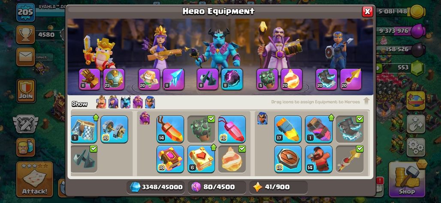Upgrade the level 1 chainmail equipment with green arrow
This screenshot has height=203, width=441.
pos(84,129)
